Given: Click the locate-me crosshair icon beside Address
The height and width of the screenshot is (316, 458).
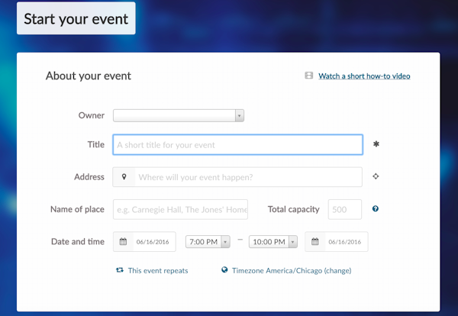Looking at the screenshot, I should [x=376, y=176].
